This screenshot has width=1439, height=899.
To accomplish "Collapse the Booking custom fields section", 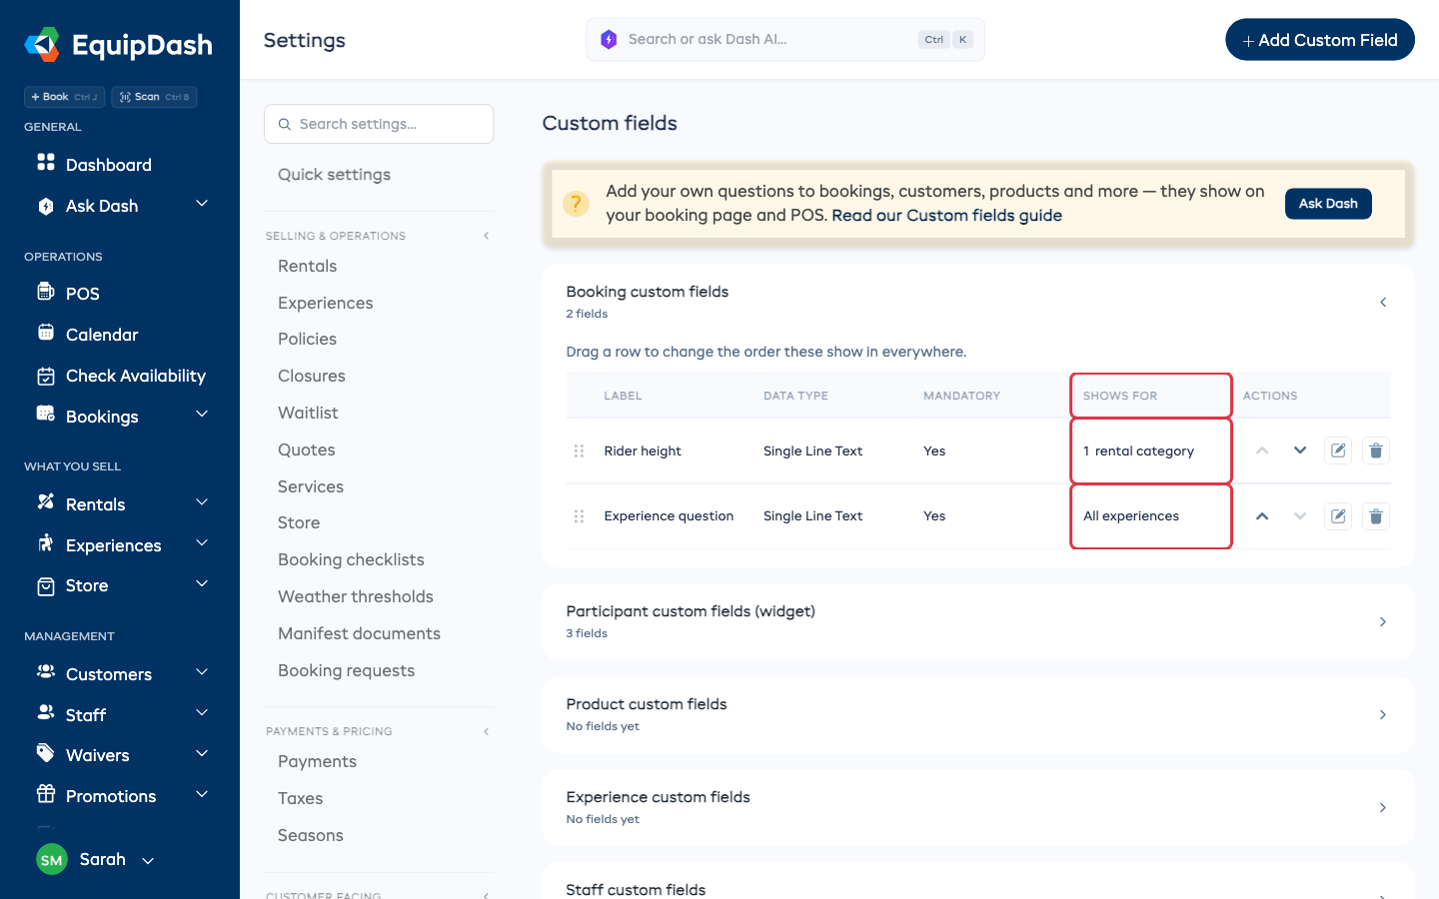I will (1383, 302).
